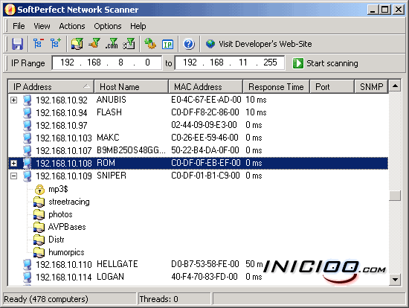
Task: Open the Options menu
Action: 108,26
